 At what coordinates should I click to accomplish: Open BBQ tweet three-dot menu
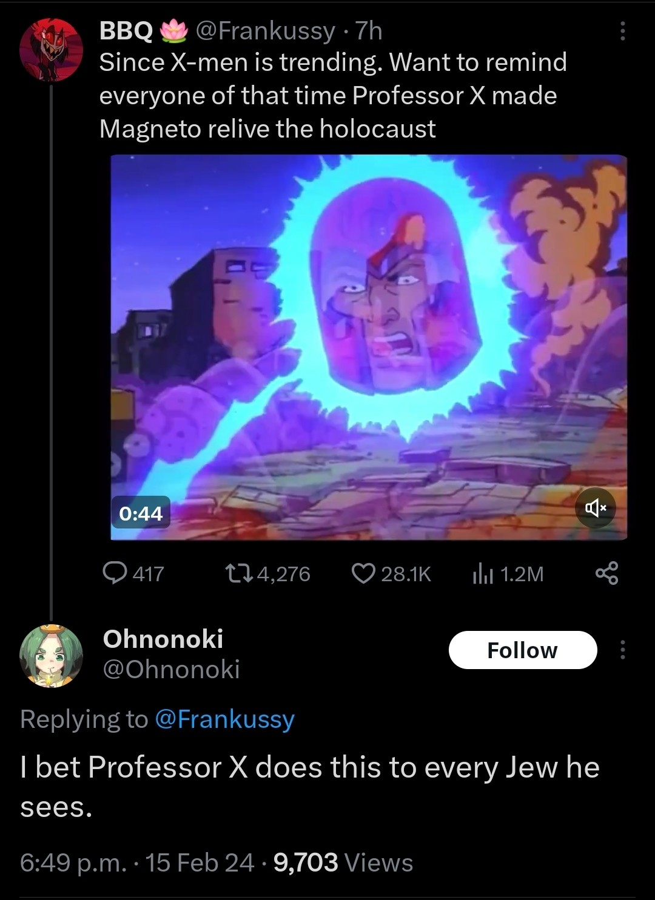(622, 32)
